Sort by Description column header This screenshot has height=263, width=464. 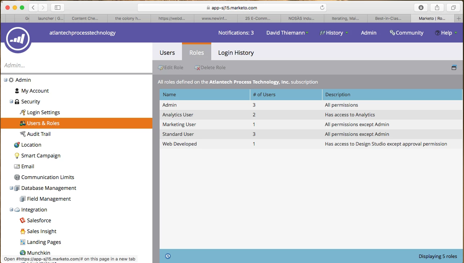click(392, 94)
